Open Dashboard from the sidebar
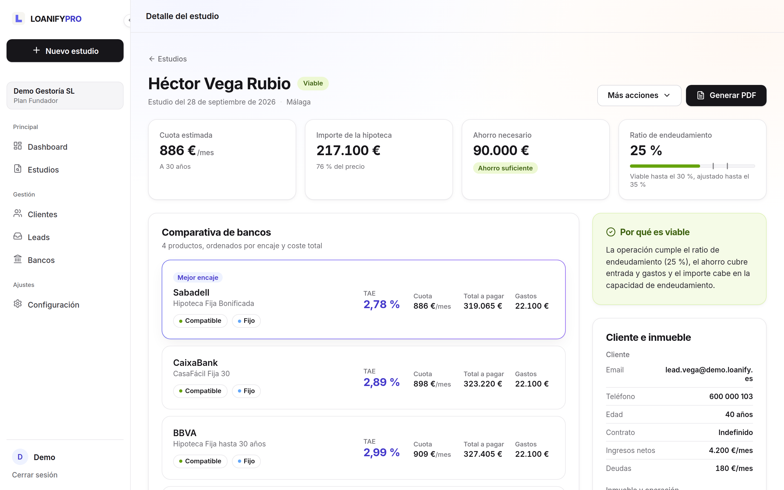The height and width of the screenshot is (490, 784). (x=65, y=147)
